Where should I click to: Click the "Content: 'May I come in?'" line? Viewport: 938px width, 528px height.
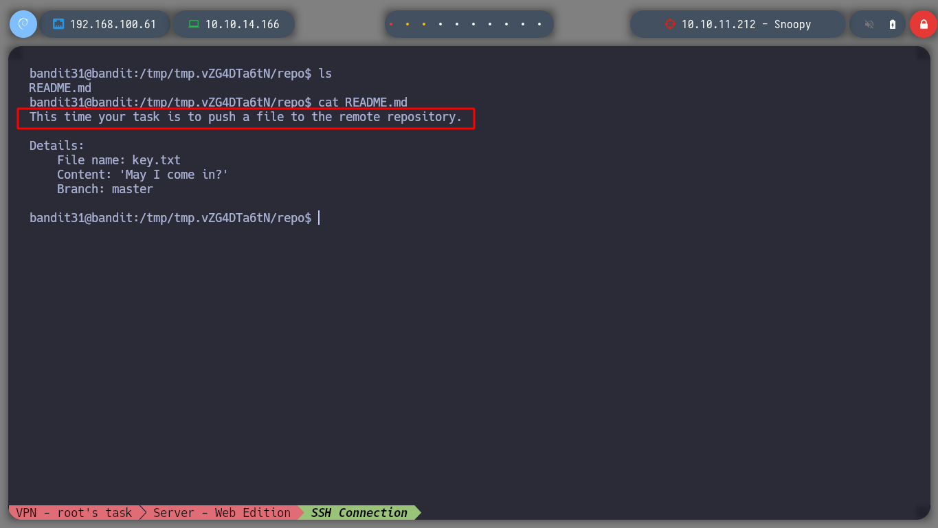pyautogui.click(x=143, y=175)
